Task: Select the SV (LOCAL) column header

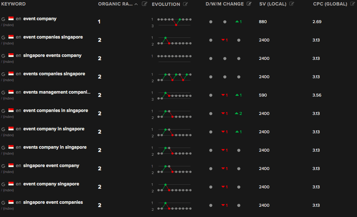Action: [x=273, y=4]
